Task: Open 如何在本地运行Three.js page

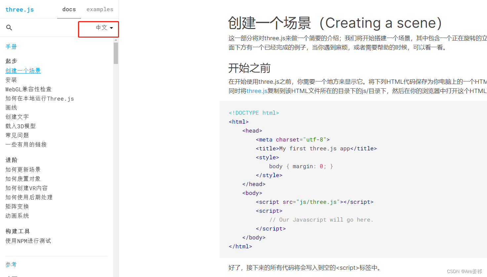Action: (40, 98)
